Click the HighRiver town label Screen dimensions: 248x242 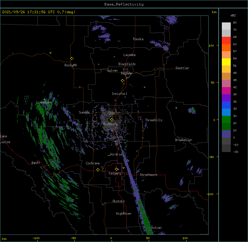pos(124,214)
